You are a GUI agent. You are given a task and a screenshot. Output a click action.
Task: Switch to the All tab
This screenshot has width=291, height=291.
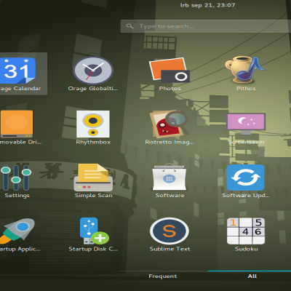coord(252,276)
